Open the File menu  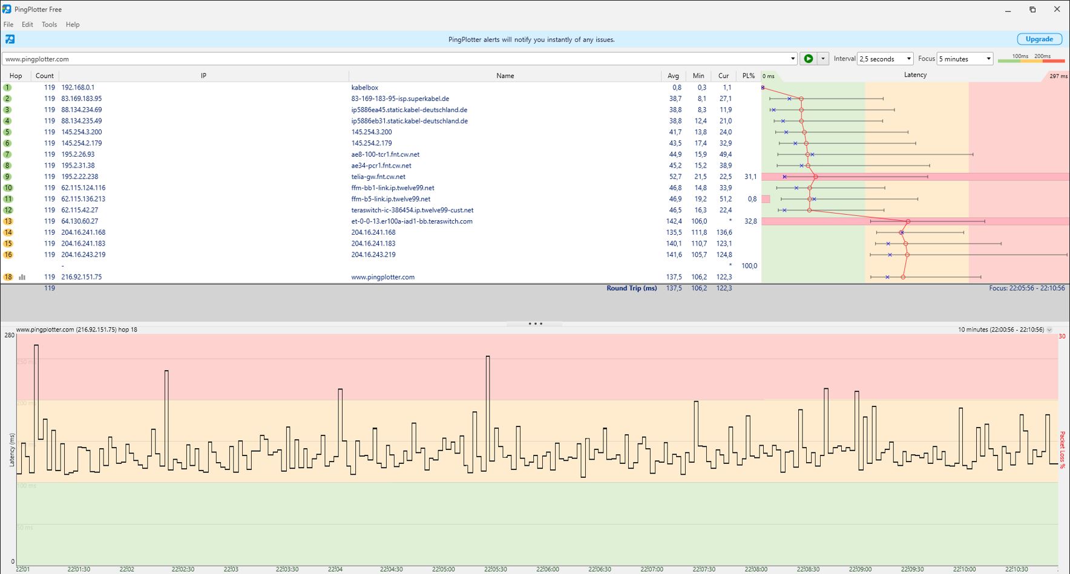8,25
